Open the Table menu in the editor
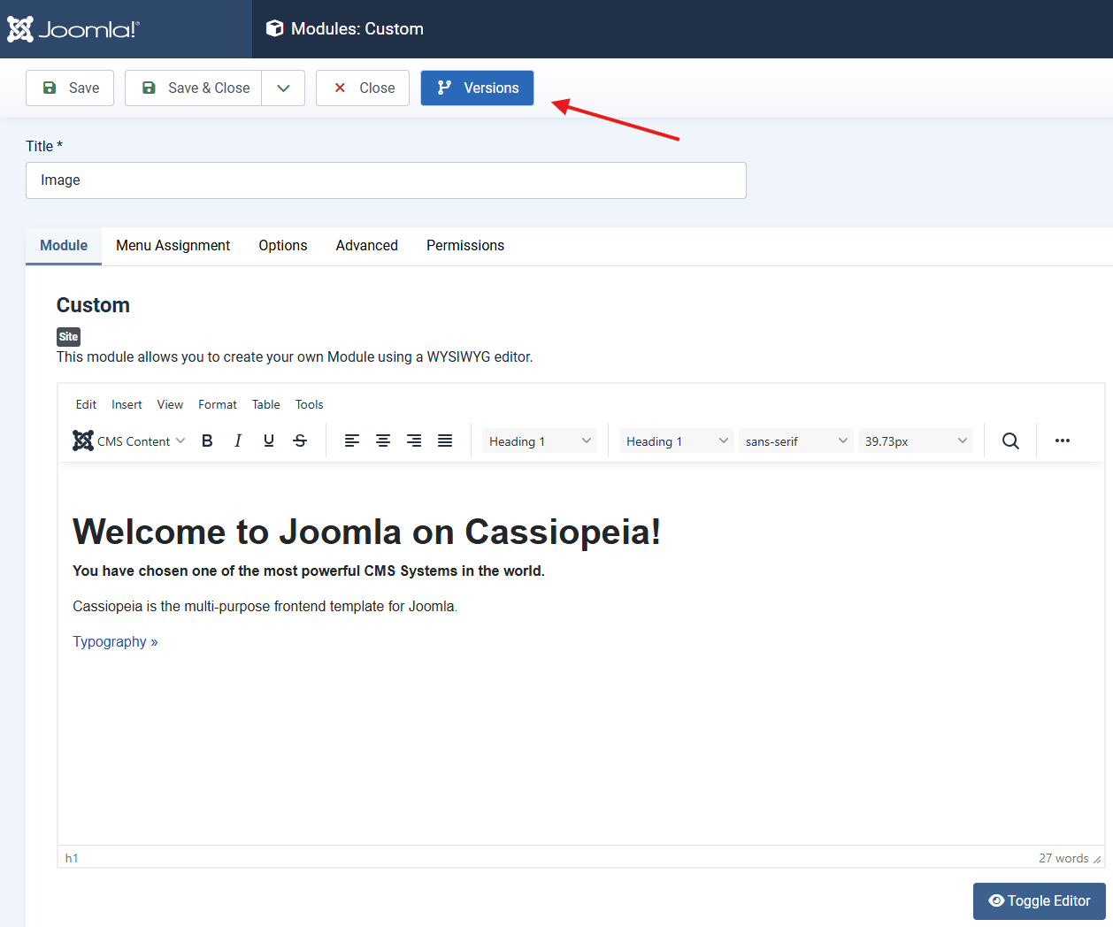 pos(265,404)
